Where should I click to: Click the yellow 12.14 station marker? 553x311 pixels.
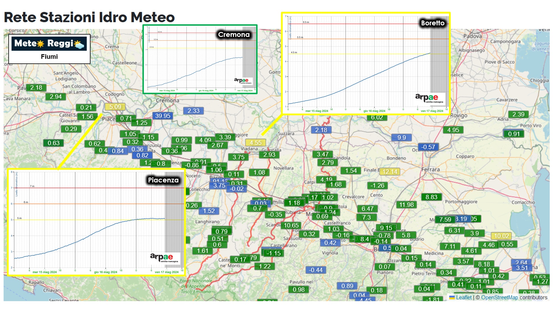(x=390, y=172)
